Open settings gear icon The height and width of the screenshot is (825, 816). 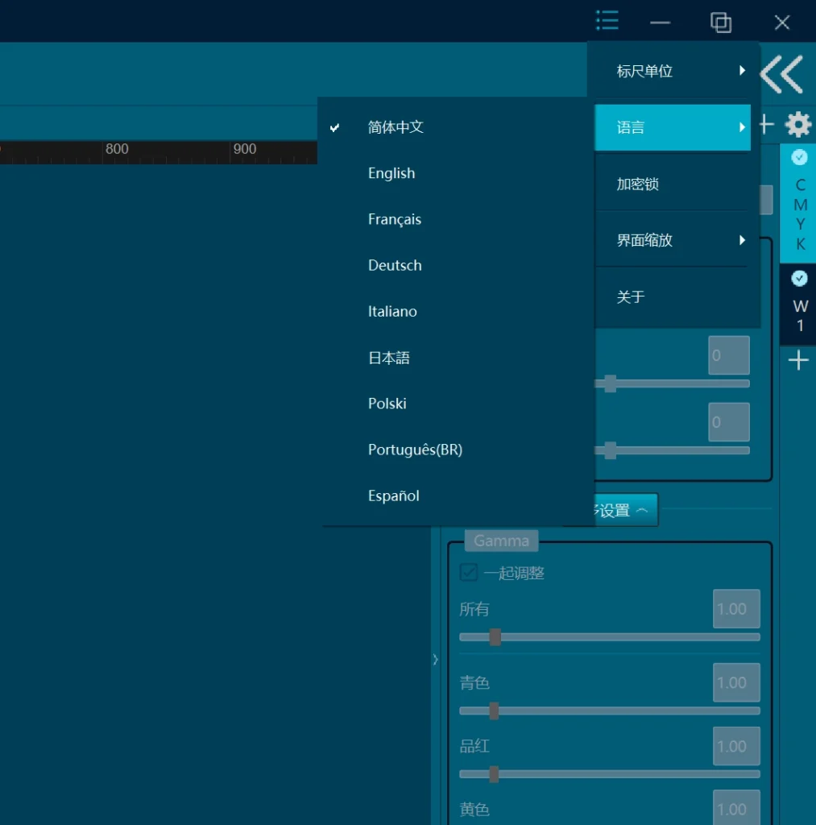coord(798,125)
